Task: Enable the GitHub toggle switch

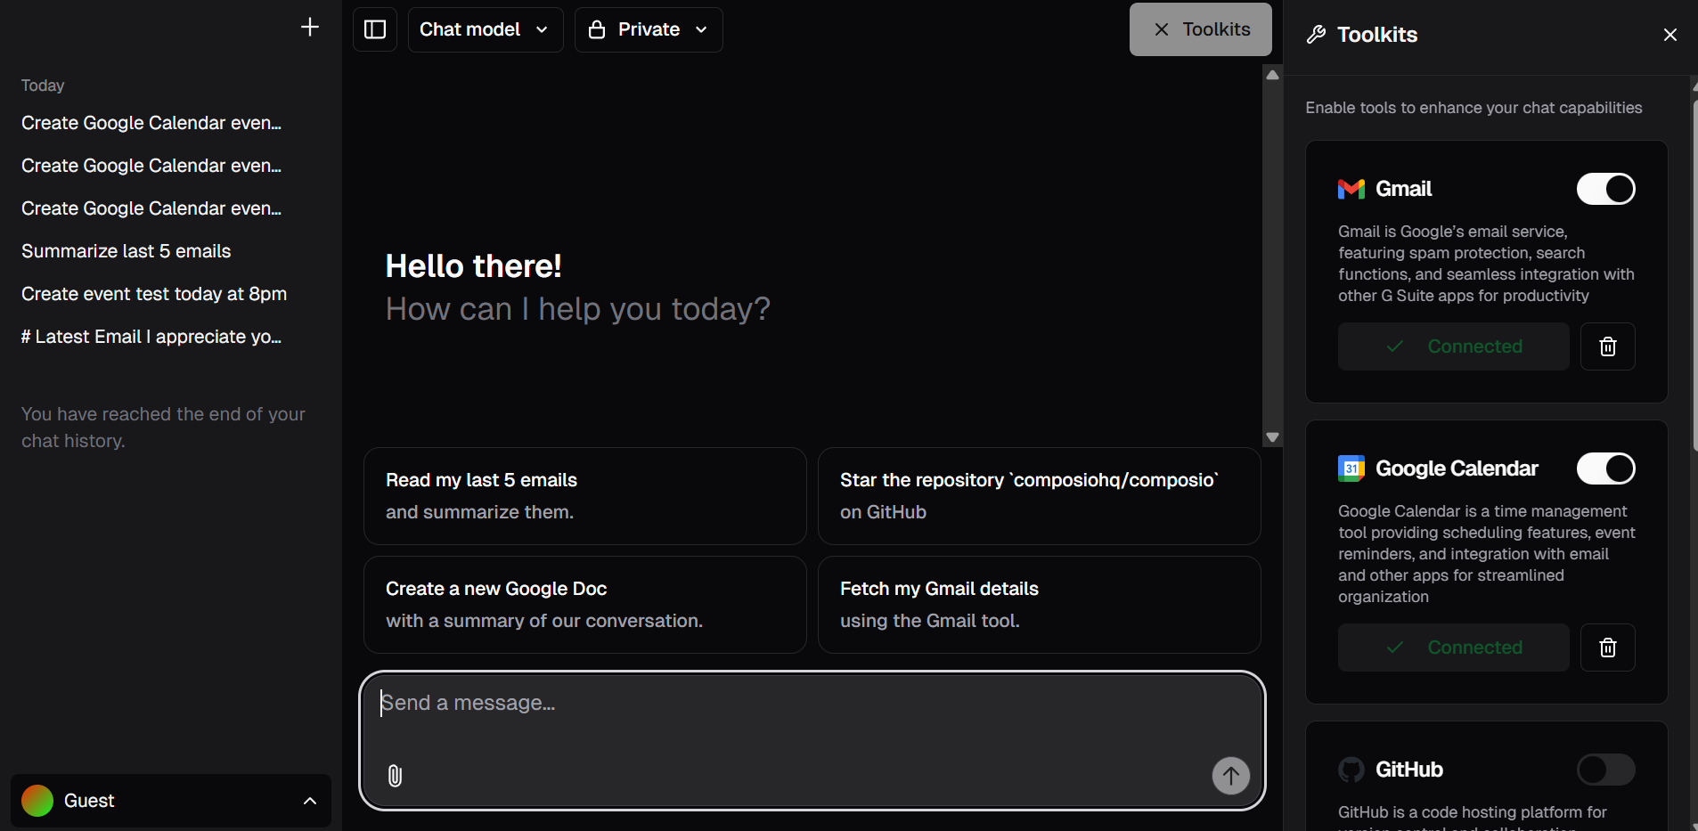Action: (x=1605, y=770)
